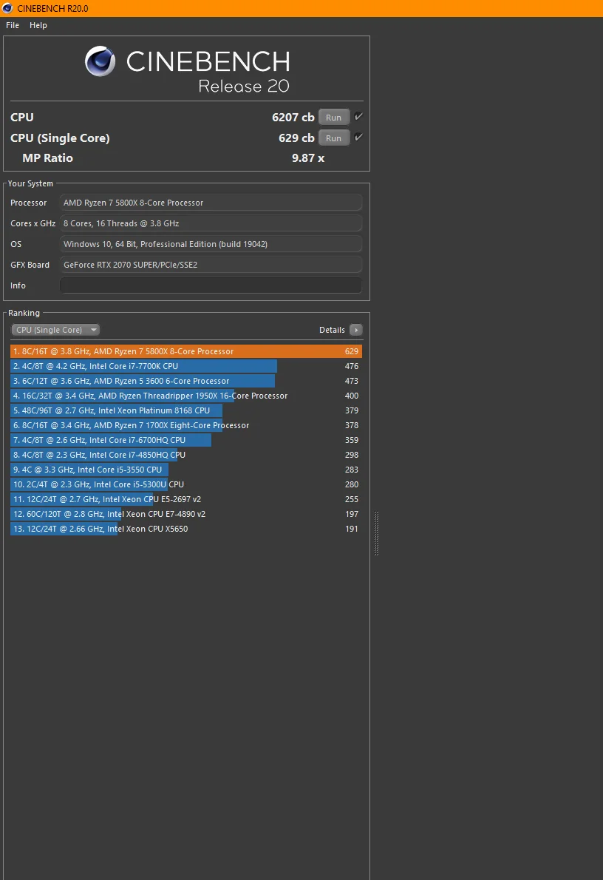Toggle the CPU (Single Core) test checkbox
The height and width of the screenshot is (880, 603).
pos(358,138)
